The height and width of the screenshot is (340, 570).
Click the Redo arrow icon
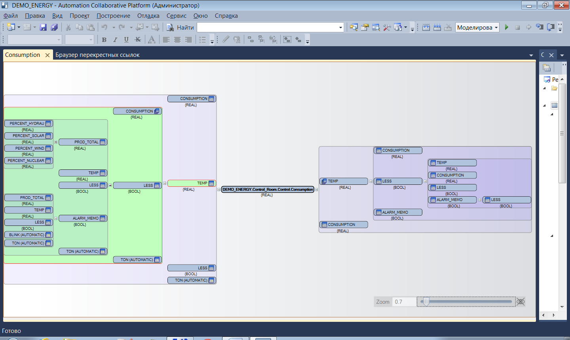122,27
